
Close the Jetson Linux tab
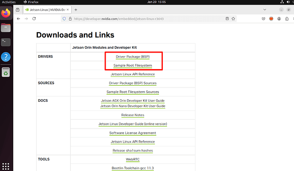(x=68, y=10)
